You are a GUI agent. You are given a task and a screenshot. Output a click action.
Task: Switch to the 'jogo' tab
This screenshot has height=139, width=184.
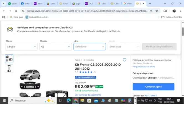pyautogui.click(x=76, y=4)
